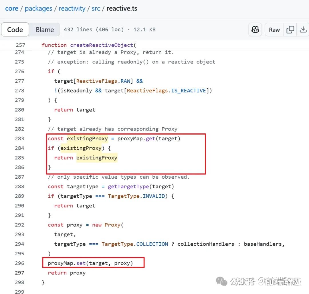
Task: Open the GitHub Copilot icon button
Action: (x=255, y=29)
